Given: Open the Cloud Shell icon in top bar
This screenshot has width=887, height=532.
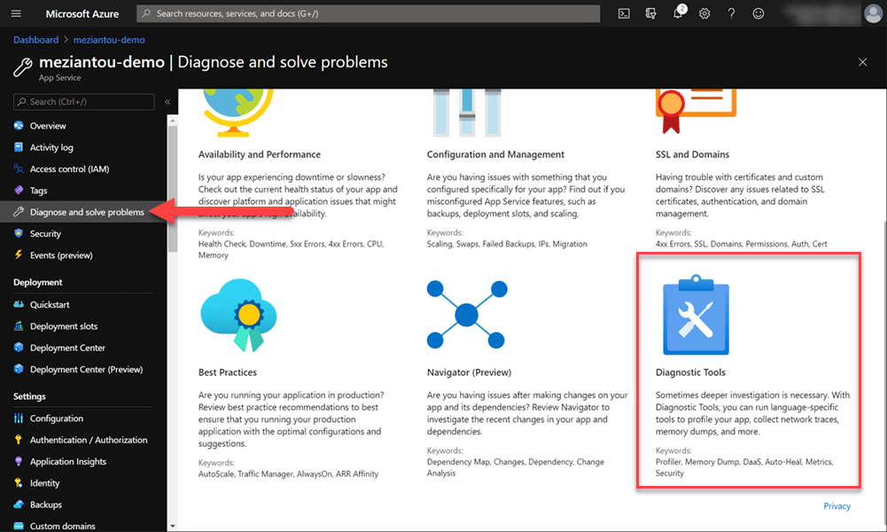Looking at the screenshot, I should (x=624, y=13).
